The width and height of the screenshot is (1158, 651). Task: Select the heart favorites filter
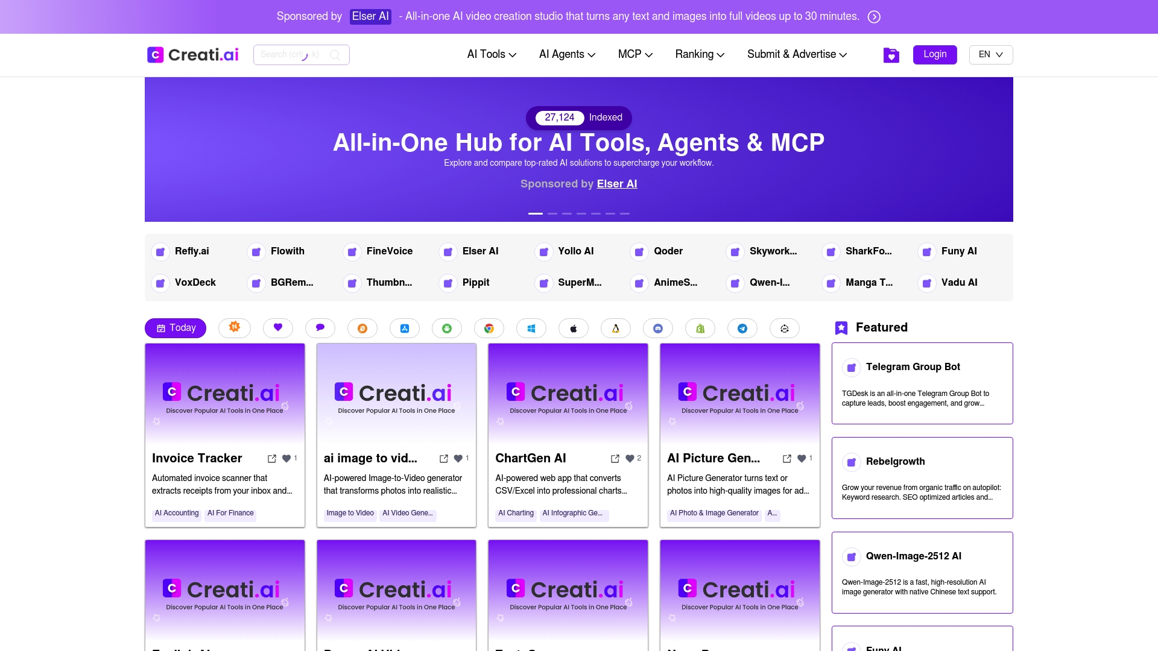(x=277, y=328)
